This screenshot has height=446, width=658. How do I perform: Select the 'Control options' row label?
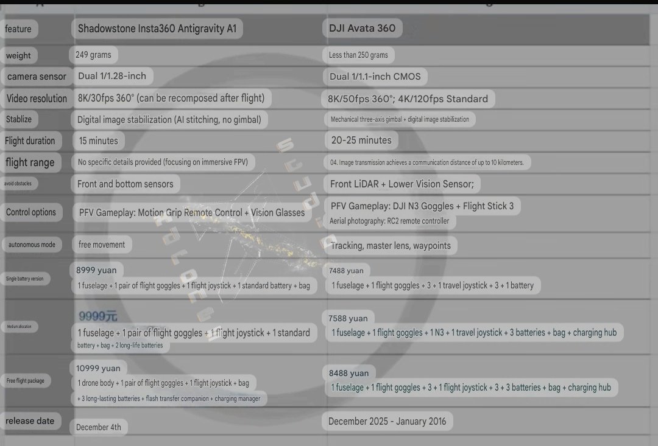(x=30, y=212)
